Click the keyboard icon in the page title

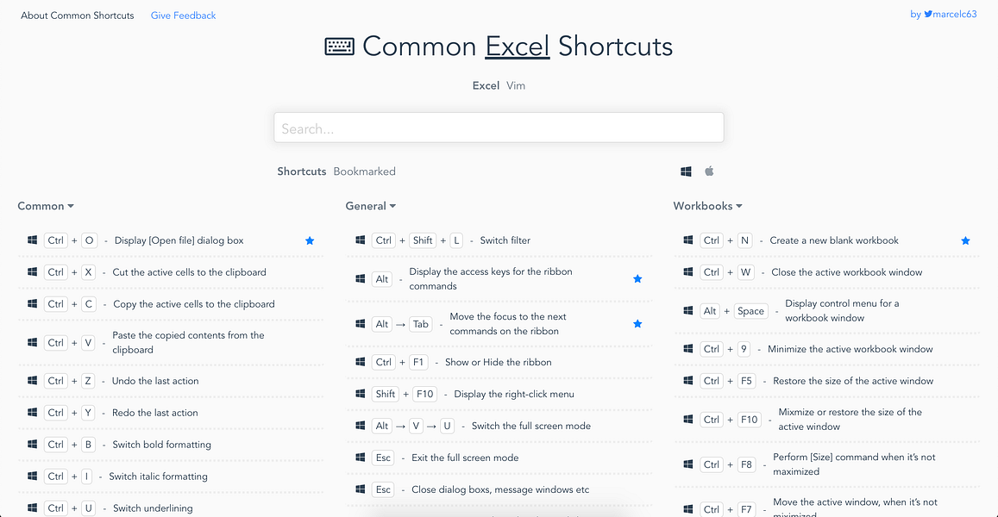[x=340, y=46]
